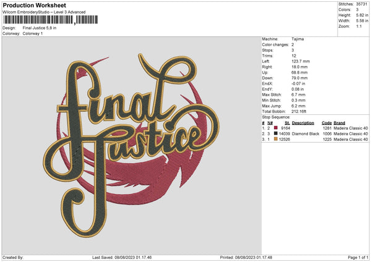Screen dimensions: 371x262
Task: Click the gold thread swatch for code 1225
Action: (x=276, y=139)
